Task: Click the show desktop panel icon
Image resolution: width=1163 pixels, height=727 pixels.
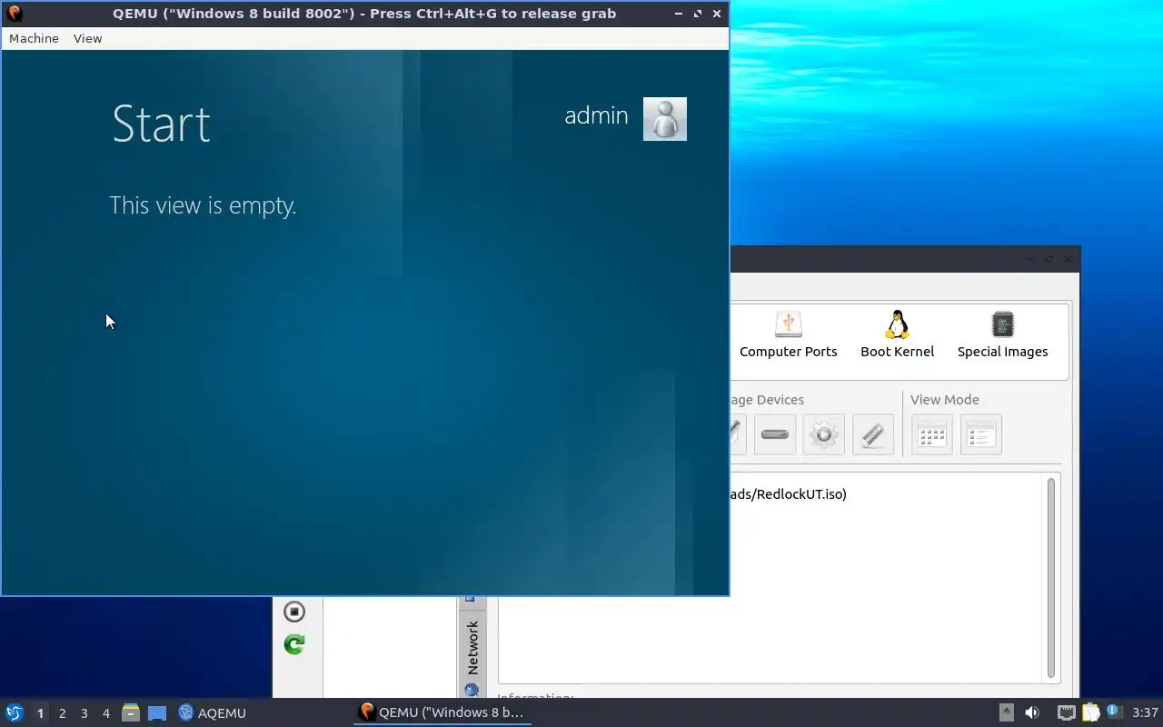Action: pyautogui.click(x=157, y=712)
